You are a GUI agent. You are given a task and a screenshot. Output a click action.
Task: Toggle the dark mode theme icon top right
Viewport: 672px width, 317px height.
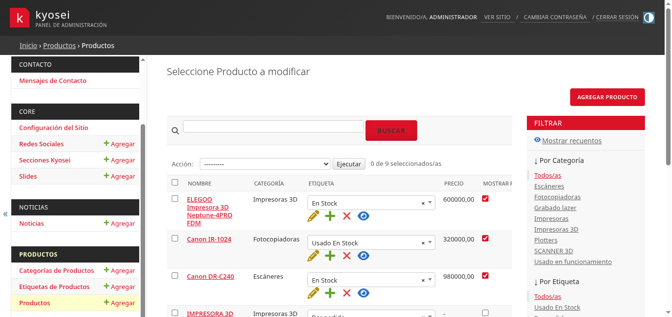point(648,17)
